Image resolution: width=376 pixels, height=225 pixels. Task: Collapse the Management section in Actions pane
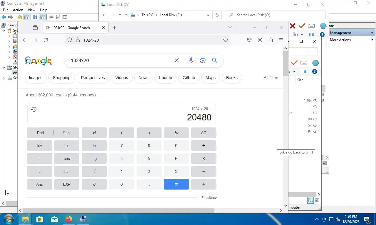[372, 33]
